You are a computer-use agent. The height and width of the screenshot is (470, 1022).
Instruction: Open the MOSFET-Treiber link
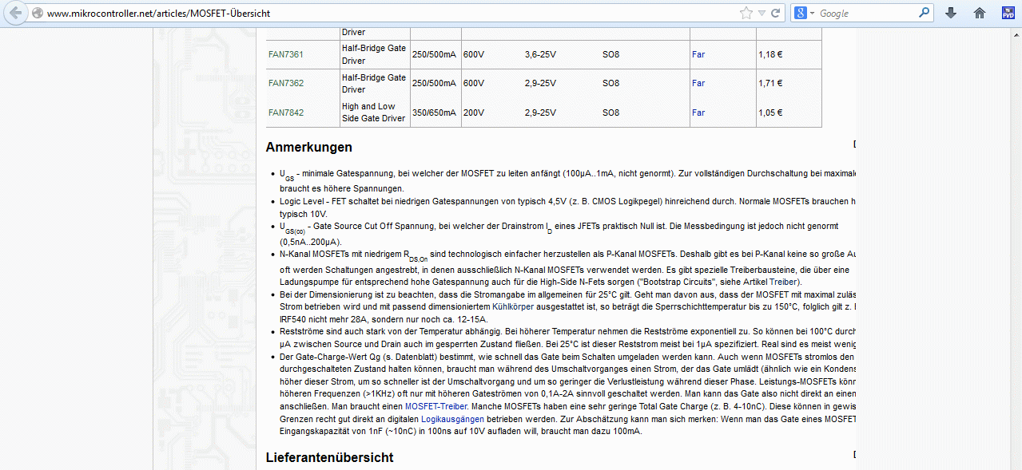pos(437,406)
